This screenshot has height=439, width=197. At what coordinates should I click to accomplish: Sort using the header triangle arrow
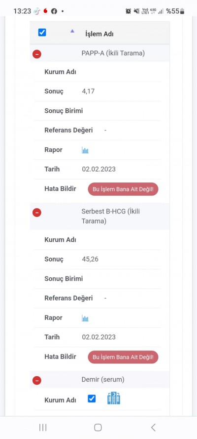coord(72,31)
